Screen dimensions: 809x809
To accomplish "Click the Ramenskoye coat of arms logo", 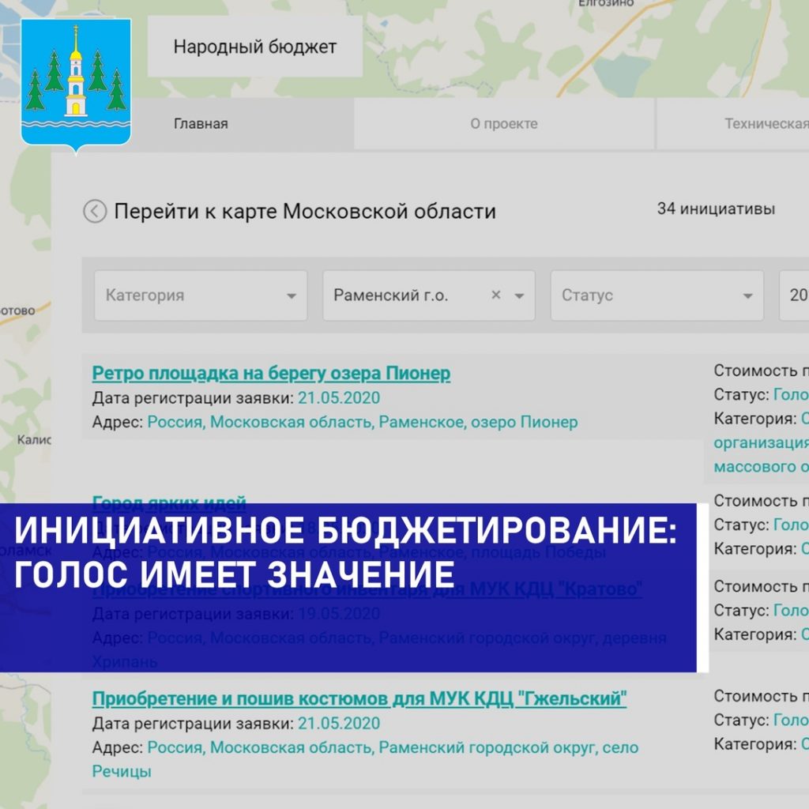I will click(x=75, y=85).
